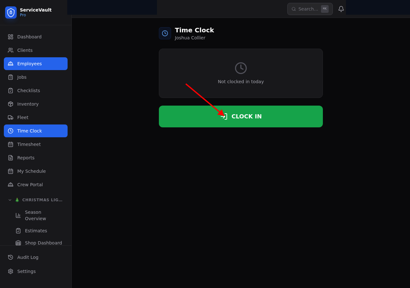Open the Audit Log history icon
Image resolution: width=410 pixels, height=288 pixels.
point(10,257)
